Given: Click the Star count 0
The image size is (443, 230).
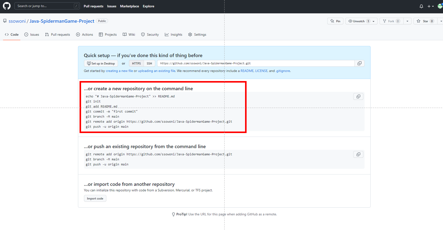Looking at the screenshot, I should click(432, 21).
